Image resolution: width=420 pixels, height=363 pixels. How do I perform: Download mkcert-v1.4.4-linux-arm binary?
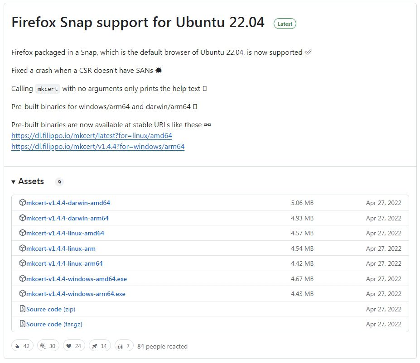(61, 248)
